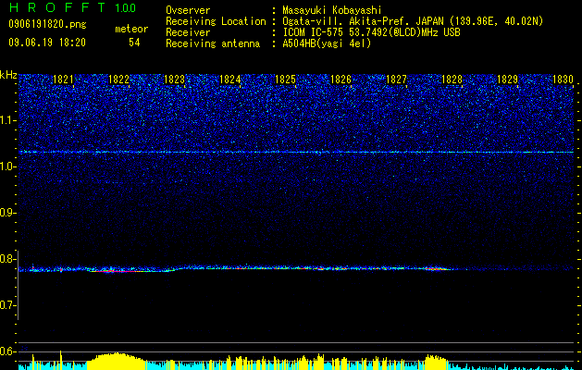This screenshot has width=582, height=370.
Task: Select the 1828 time marker
Action: pyautogui.click(x=452, y=80)
